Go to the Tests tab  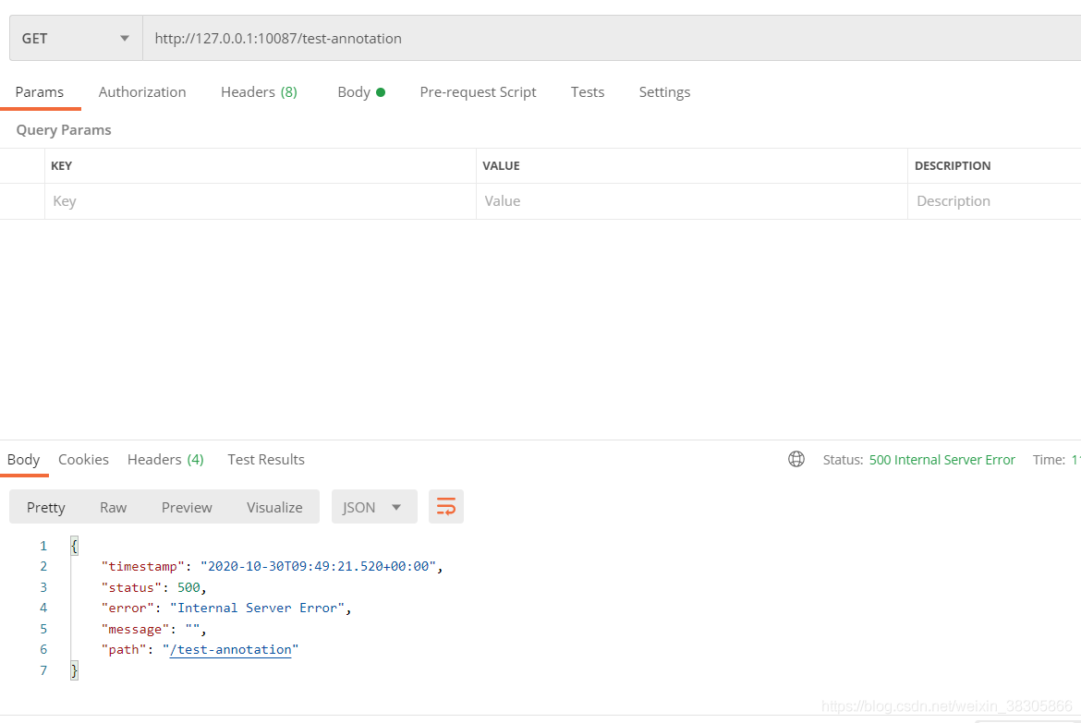coord(588,92)
